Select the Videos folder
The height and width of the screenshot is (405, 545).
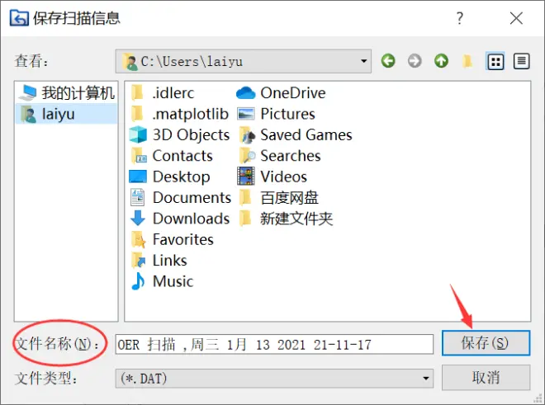pyautogui.click(x=272, y=177)
